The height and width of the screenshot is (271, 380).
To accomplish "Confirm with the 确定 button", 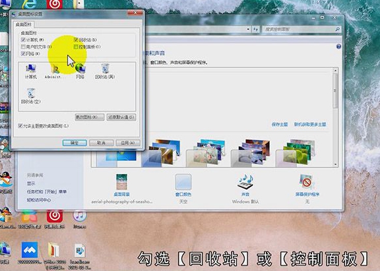I will [75, 143].
